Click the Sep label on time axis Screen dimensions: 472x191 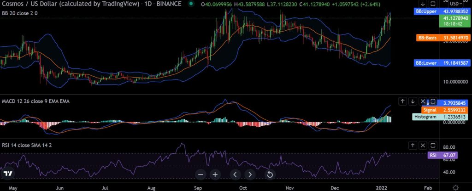[197, 188]
